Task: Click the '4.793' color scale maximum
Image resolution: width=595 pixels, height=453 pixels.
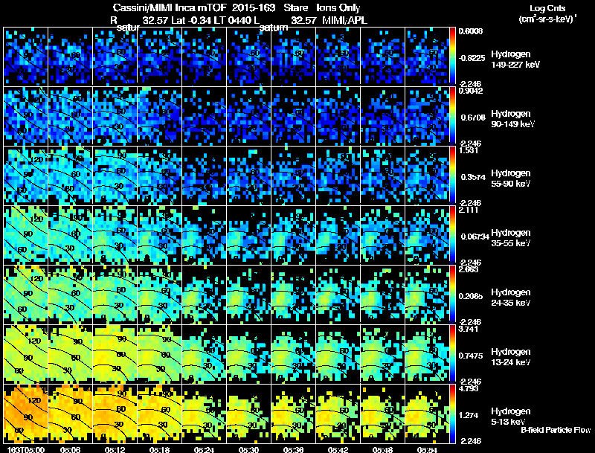Action: pyautogui.click(x=469, y=388)
